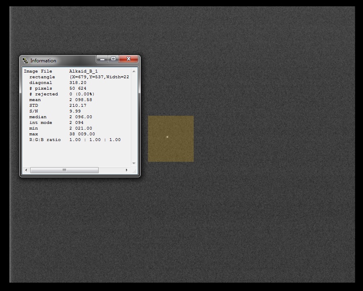
Task: Select the Alkaid_B_1 image file name
Action: (x=83, y=71)
